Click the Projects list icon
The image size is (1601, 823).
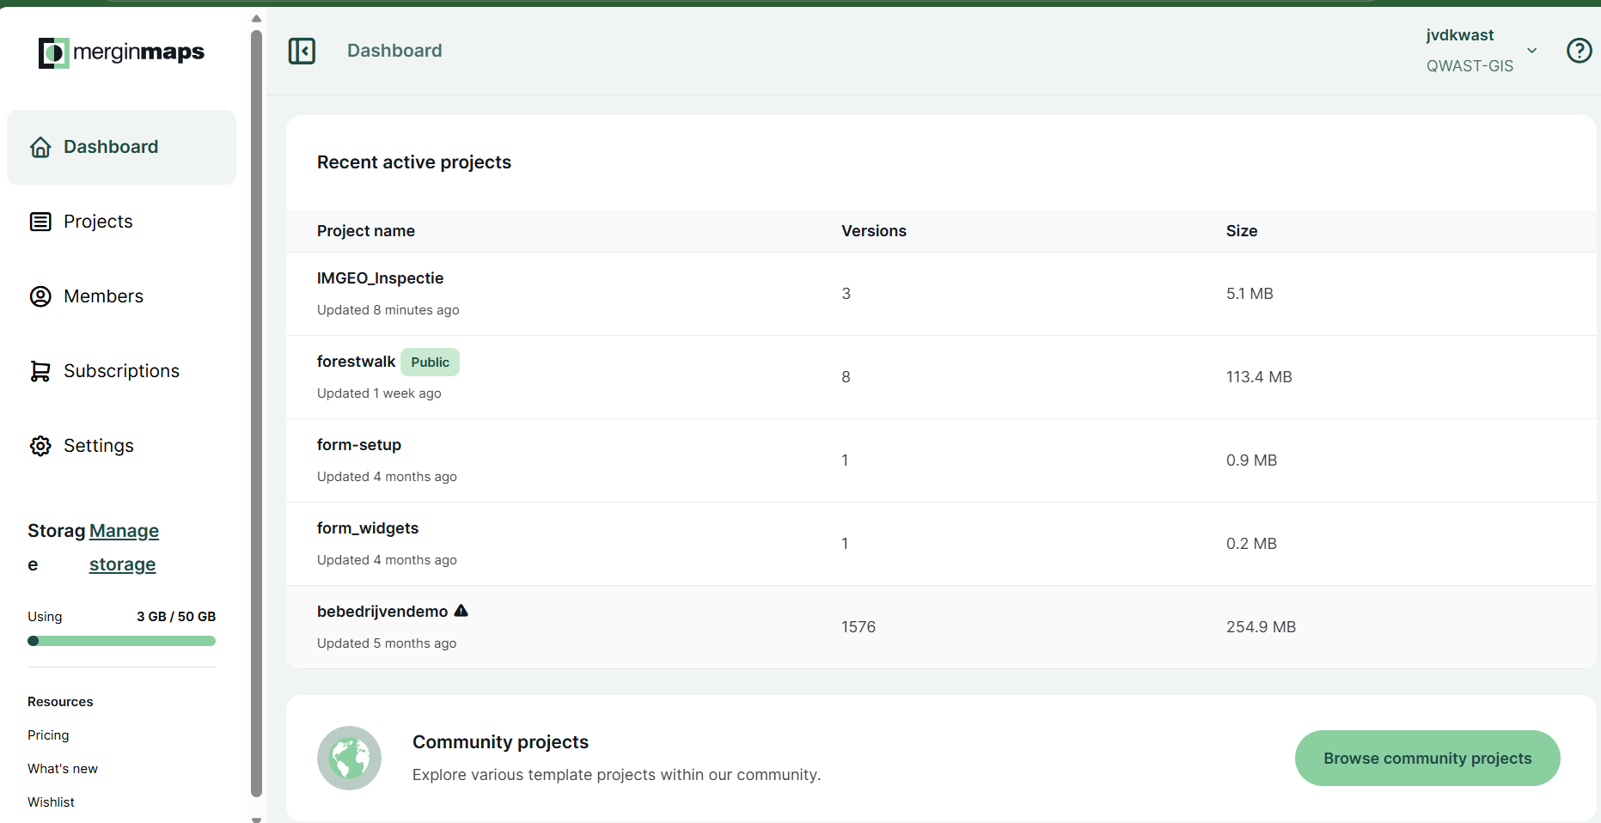(x=40, y=223)
